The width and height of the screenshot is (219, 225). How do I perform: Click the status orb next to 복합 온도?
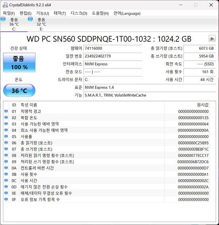(x=6, y=117)
